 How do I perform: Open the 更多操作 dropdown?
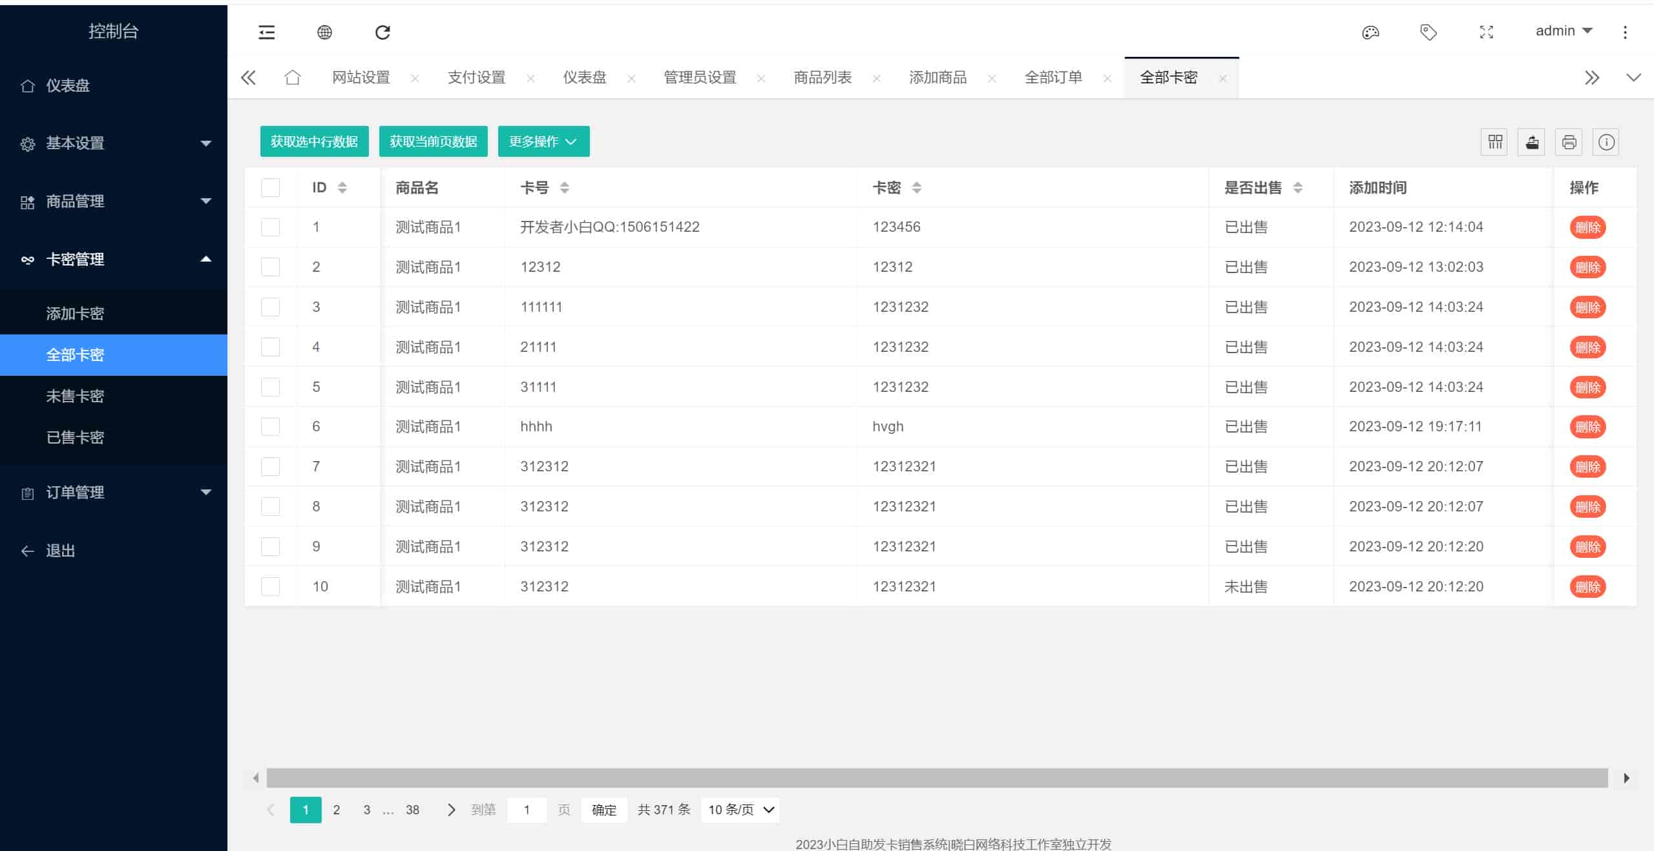point(543,141)
